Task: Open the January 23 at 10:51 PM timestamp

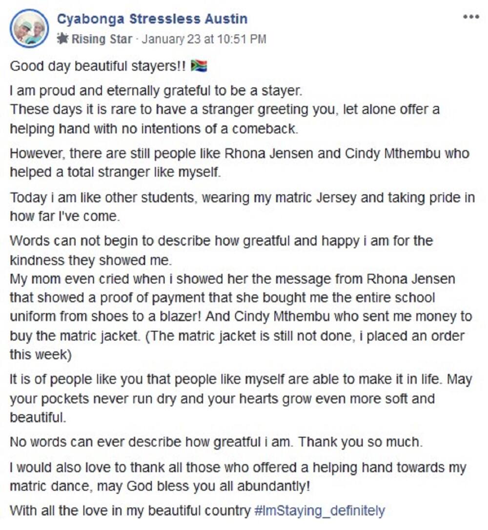Action: coord(203,39)
